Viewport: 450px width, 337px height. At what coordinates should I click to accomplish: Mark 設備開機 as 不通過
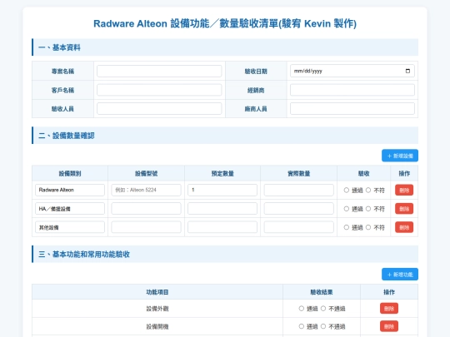323,326
